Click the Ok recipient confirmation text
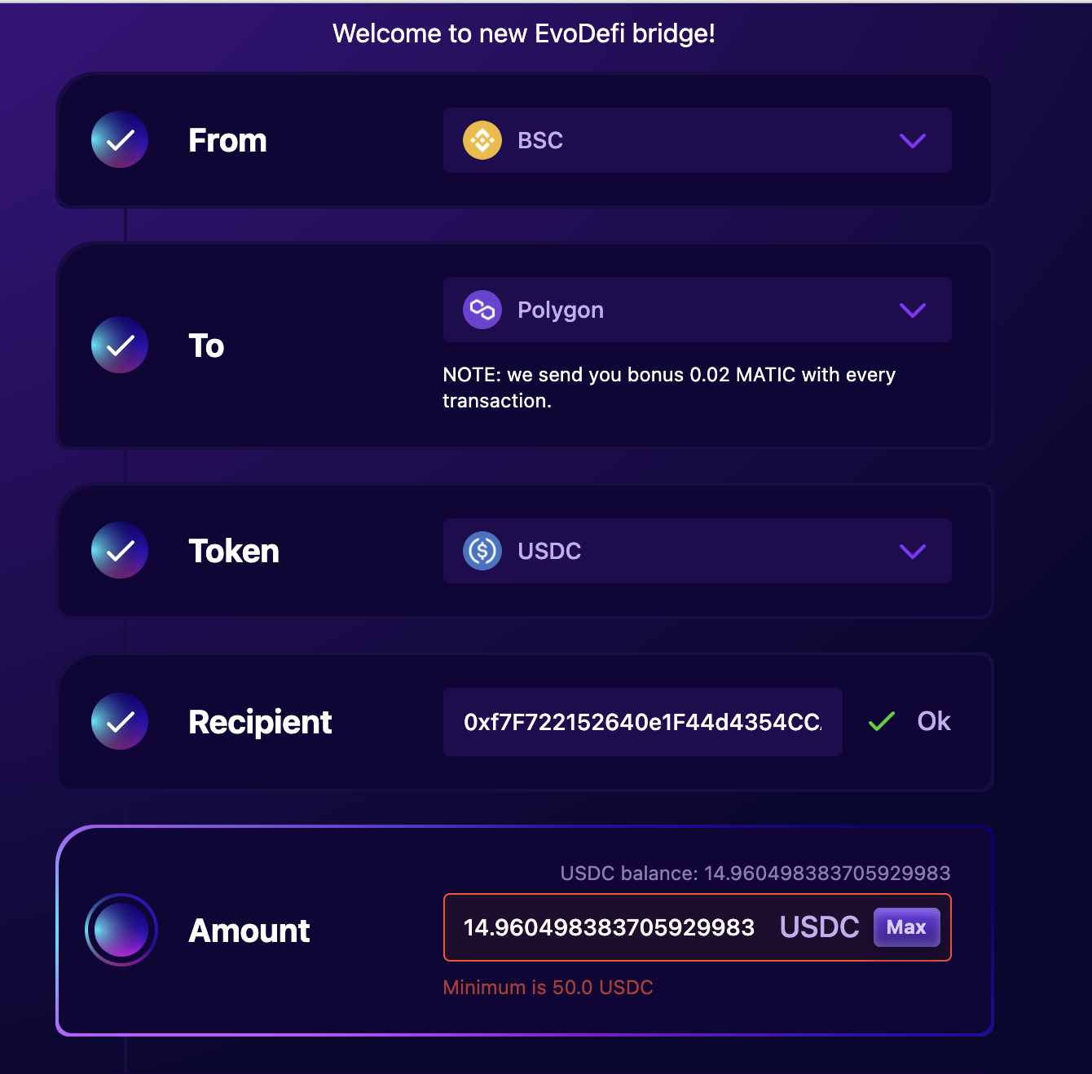Image resolution: width=1092 pixels, height=1074 pixels. pos(934,721)
